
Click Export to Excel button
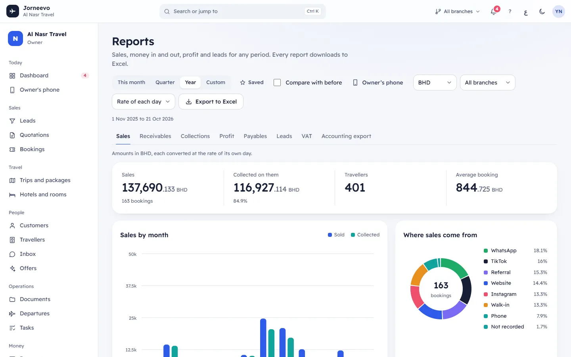(211, 102)
